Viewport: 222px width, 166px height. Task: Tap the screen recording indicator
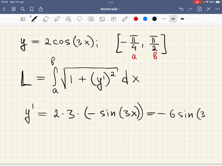coord(197,2)
